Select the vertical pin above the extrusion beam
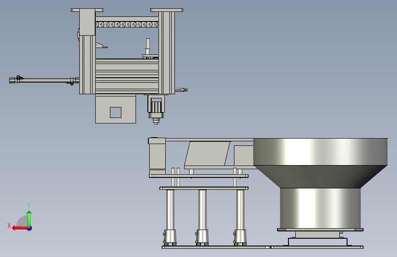 [x=148, y=47]
